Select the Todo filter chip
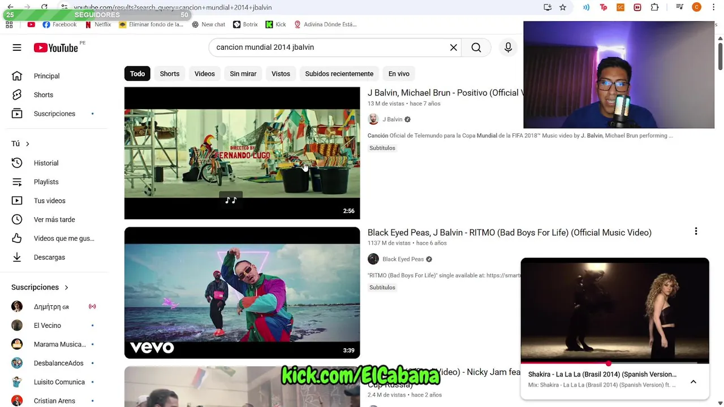Viewport: 724px width, 407px height. click(137, 73)
